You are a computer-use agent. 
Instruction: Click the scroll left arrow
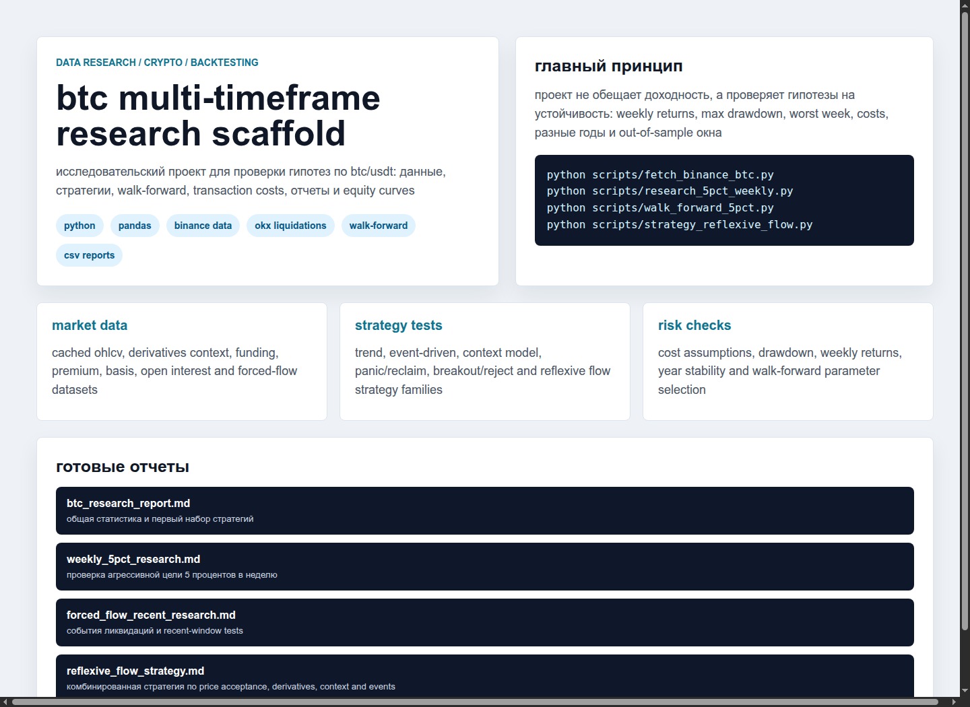[5, 702]
